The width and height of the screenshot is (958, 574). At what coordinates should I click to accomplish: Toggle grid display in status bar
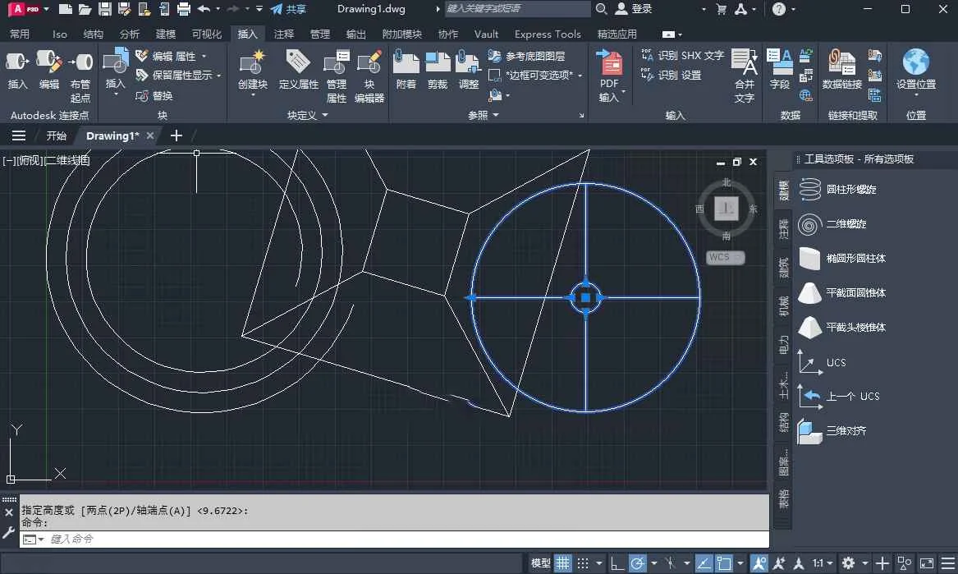(562, 563)
